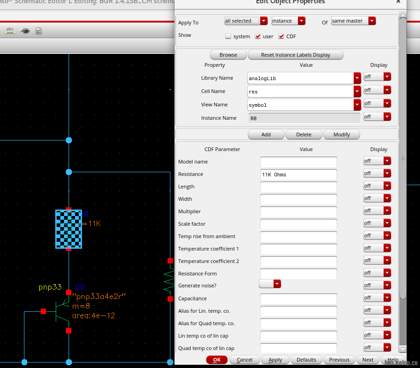
Task: Click the Temperature coefficient 2 field
Action: click(298, 262)
